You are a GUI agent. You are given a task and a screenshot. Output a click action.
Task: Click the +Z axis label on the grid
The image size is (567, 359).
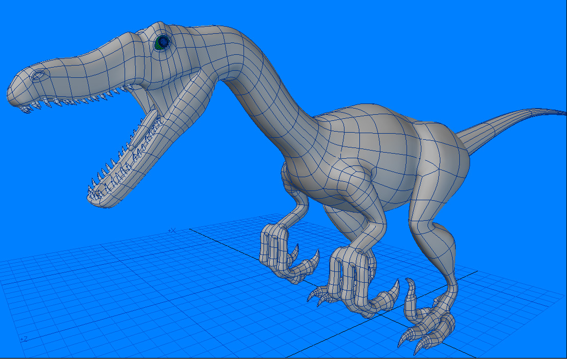24,339
